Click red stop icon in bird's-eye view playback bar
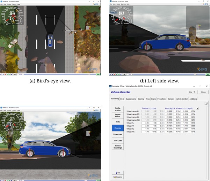The width and height of the screenshot is (210, 181). point(5,74)
